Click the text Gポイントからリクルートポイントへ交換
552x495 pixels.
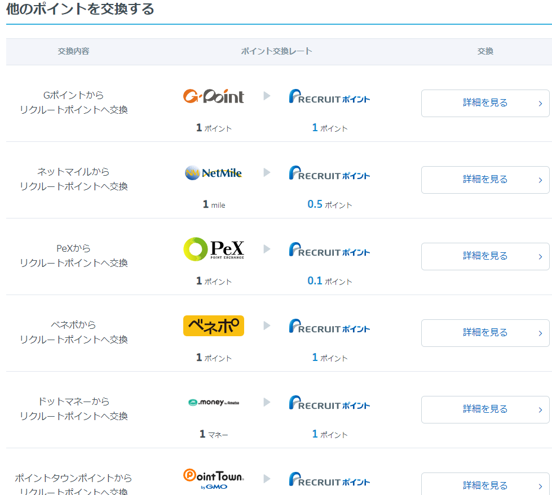pyautogui.click(x=73, y=102)
